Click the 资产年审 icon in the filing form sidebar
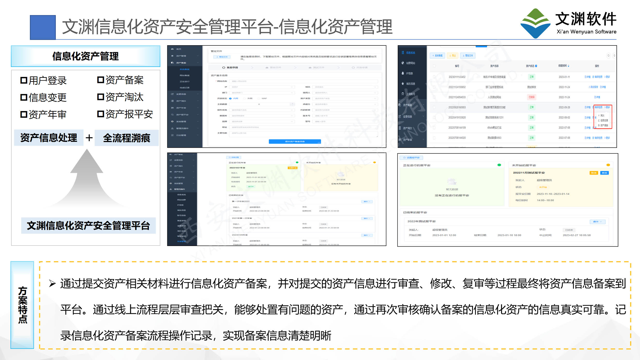The height and width of the screenshot is (360, 640). pyautogui.click(x=172, y=108)
